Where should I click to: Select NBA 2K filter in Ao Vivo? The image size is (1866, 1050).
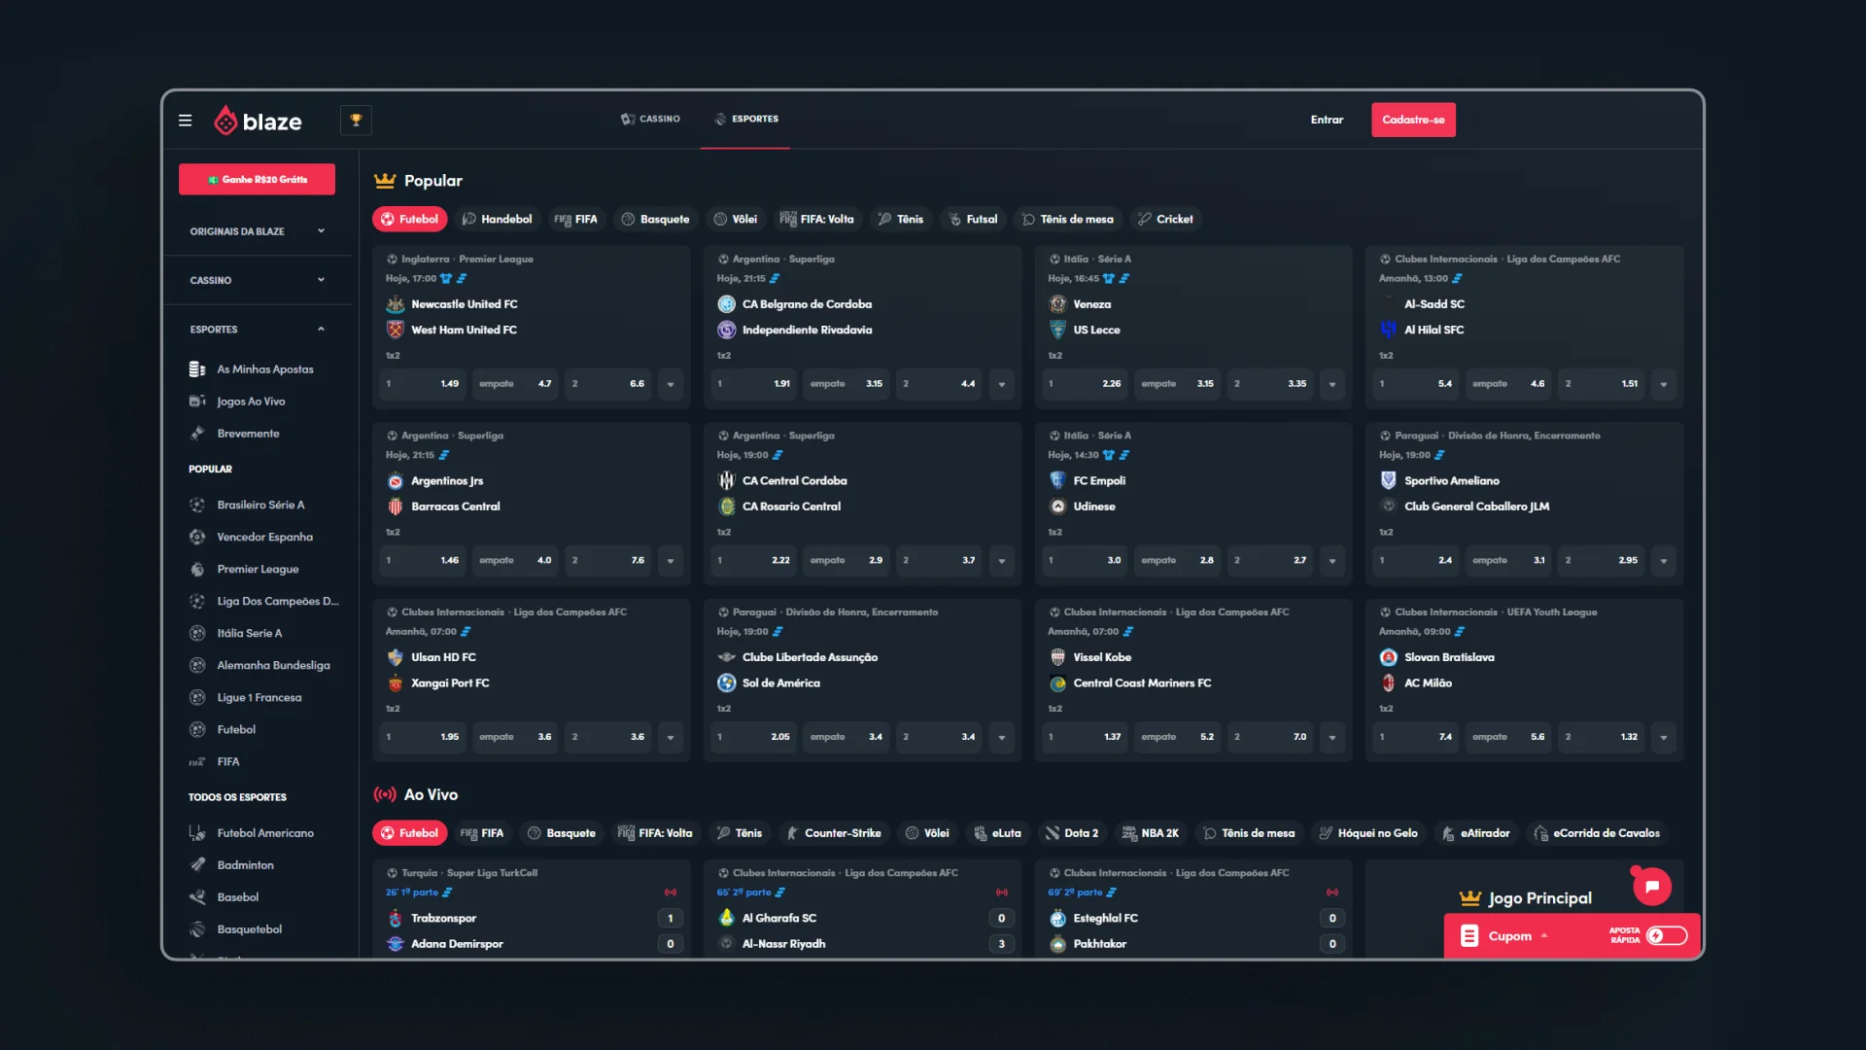point(1151,833)
